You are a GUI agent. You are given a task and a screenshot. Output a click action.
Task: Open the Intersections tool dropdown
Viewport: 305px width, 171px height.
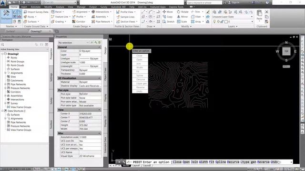pos(102,12)
